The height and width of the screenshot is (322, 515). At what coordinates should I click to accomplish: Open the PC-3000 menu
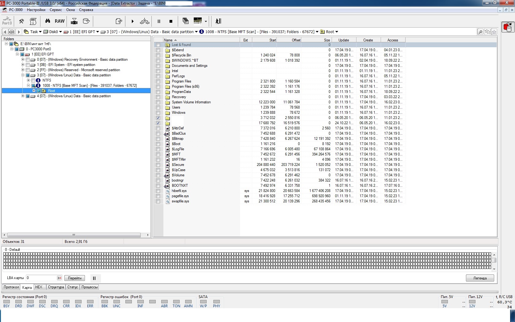click(16, 10)
